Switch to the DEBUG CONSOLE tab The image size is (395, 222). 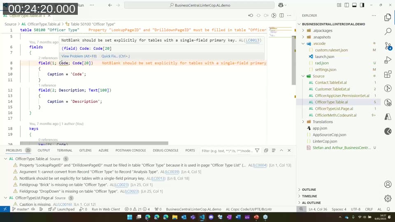coord(165,150)
